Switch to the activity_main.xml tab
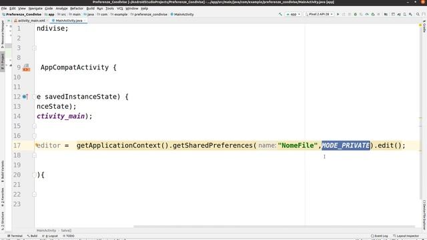 31,21
